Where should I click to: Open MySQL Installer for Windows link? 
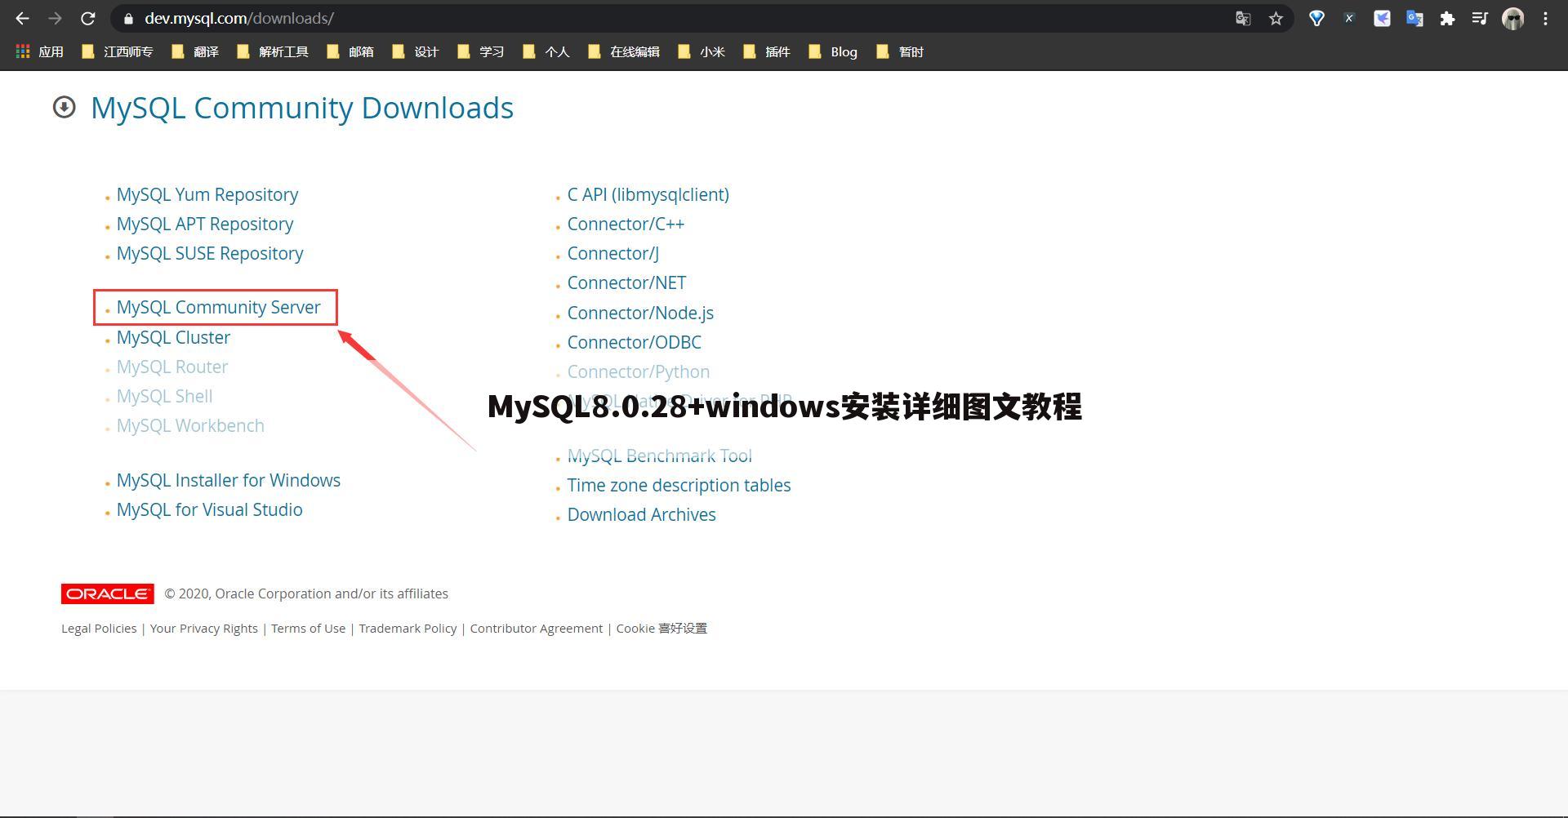(229, 480)
